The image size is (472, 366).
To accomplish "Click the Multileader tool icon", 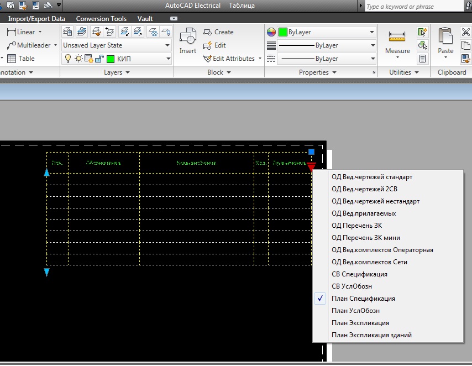I will 12,45.
